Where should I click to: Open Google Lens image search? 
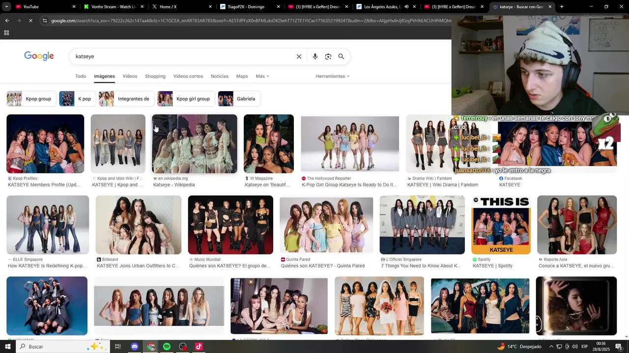point(328,56)
